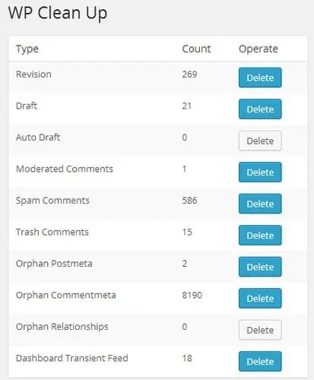Delete Orphan Postmeta entries

(260, 267)
